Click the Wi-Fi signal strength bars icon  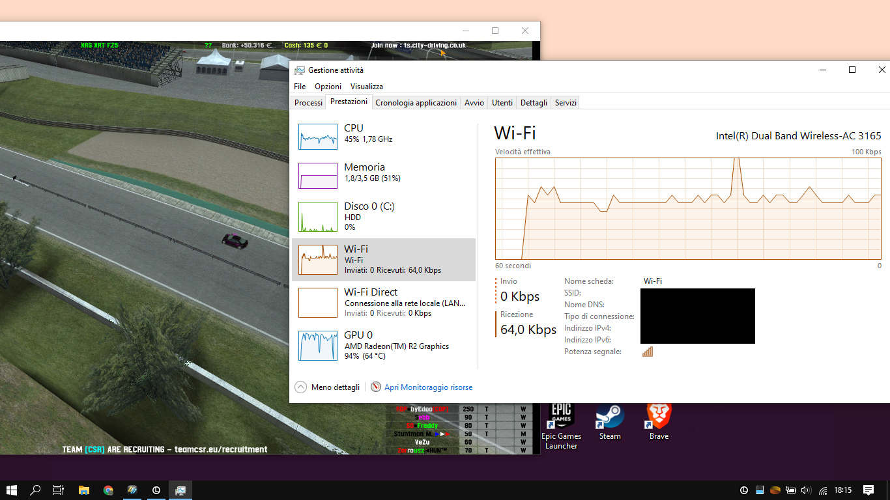pyautogui.click(x=648, y=352)
